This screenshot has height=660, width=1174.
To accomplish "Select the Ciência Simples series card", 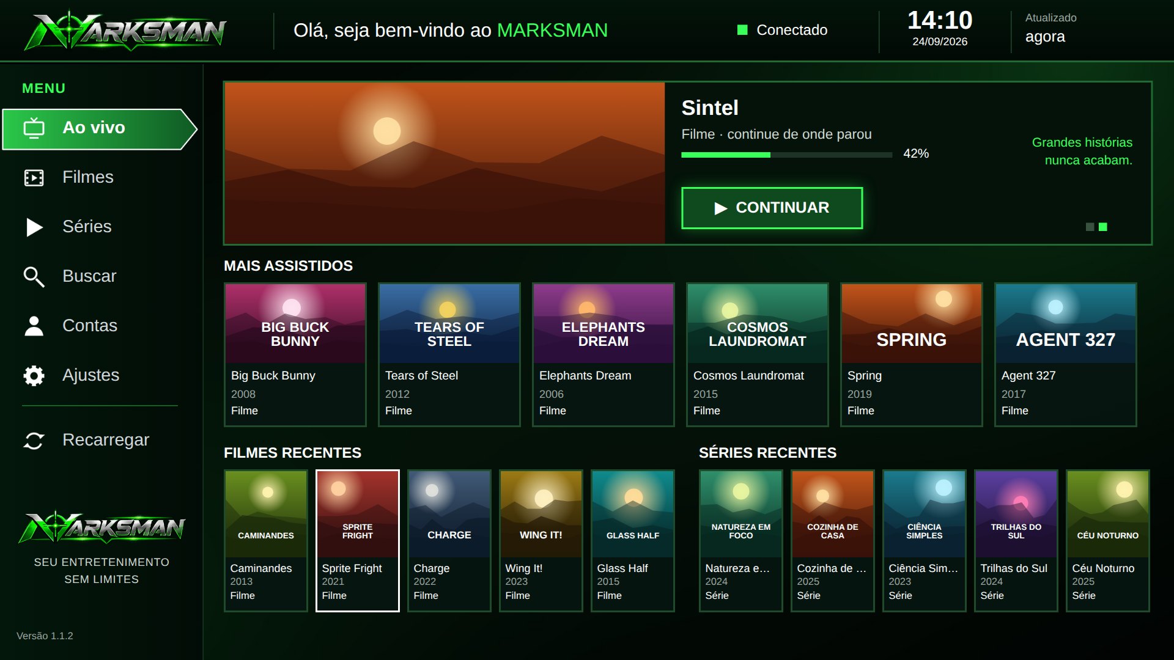I will 925,541.
